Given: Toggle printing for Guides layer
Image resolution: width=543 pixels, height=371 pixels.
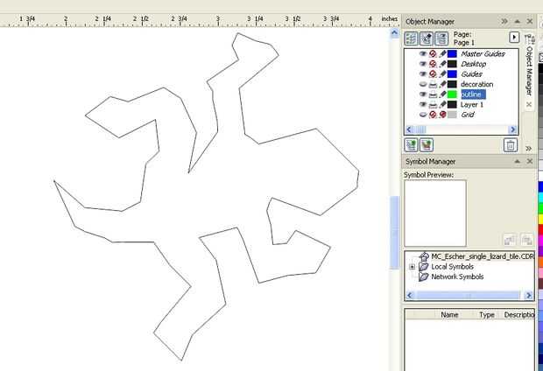Looking at the screenshot, I should 433,74.
